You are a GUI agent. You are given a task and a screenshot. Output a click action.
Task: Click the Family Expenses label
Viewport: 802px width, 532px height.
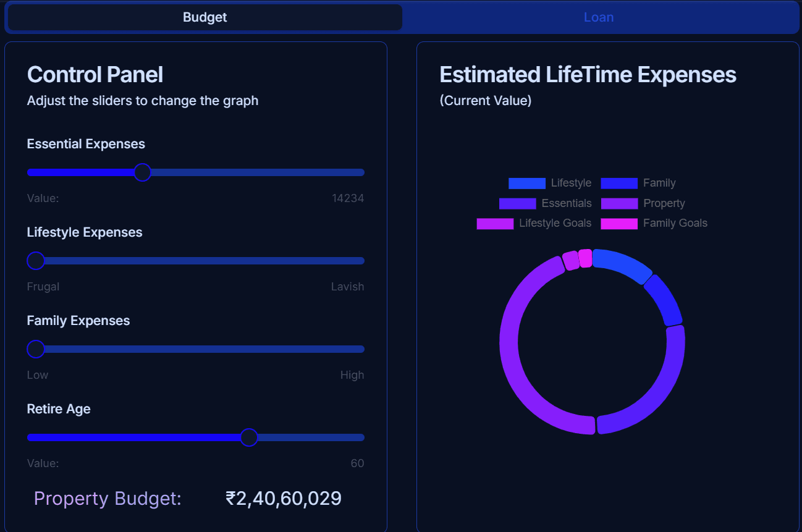78,321
